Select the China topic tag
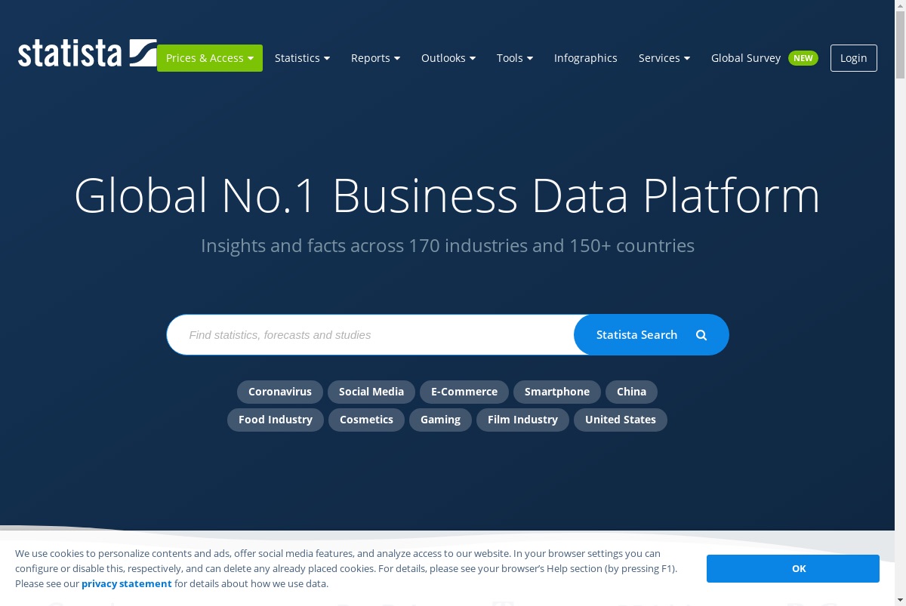The image size is (906, 606). (x=631, y=392)
